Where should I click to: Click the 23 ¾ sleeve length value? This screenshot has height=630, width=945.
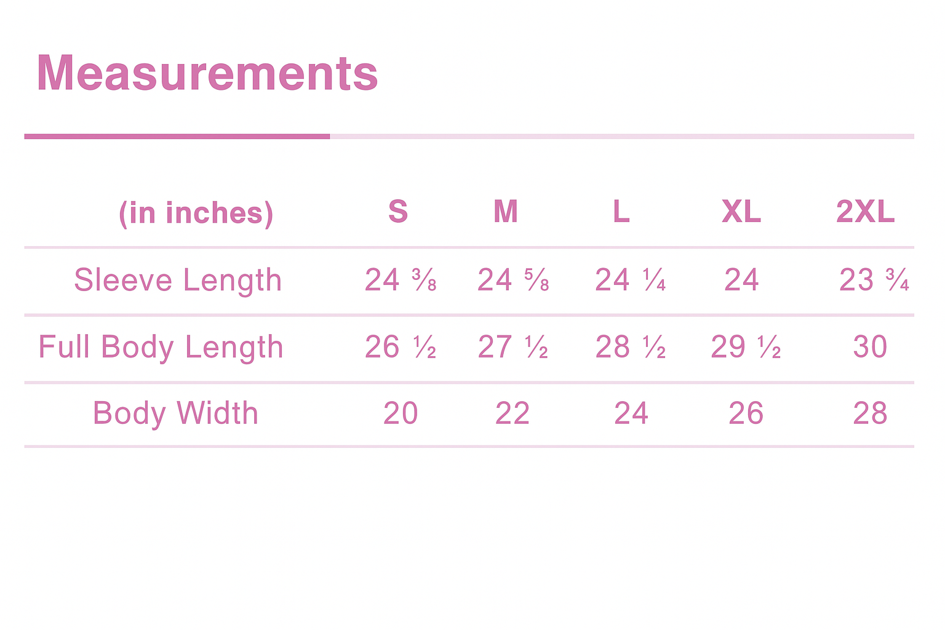[874, 280]
